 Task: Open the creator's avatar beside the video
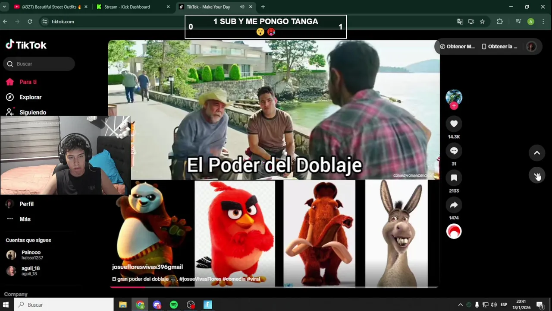[x=454, y=98]
